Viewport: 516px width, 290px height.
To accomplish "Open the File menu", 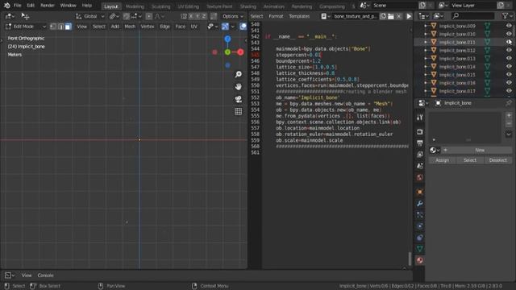I will pyautogui.click(x=18, y=6).
